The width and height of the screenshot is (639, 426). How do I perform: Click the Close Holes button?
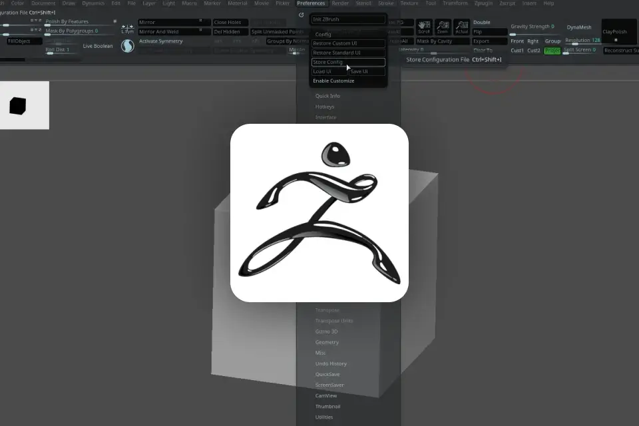tap(230, 23)
